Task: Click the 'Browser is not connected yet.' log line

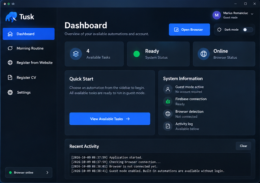Action: [114, 167]
